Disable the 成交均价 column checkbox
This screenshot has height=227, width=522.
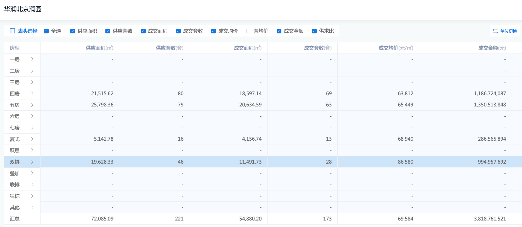pos(214,31)
